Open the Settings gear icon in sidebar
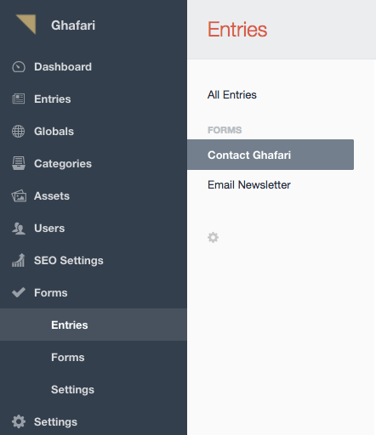The width and height of the screenshot is (376, 435). pos(19,421)
